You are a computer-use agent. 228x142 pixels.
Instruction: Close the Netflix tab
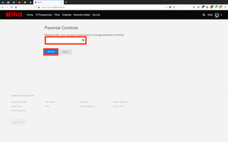point(61,2)
